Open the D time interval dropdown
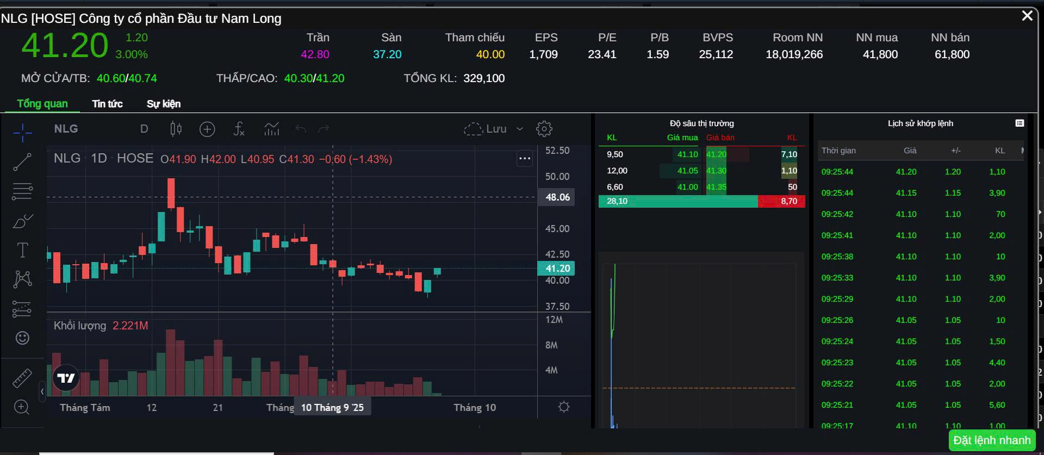This screenshot has height=455, width=1044. pyautogui.click(x=144, y=129)
